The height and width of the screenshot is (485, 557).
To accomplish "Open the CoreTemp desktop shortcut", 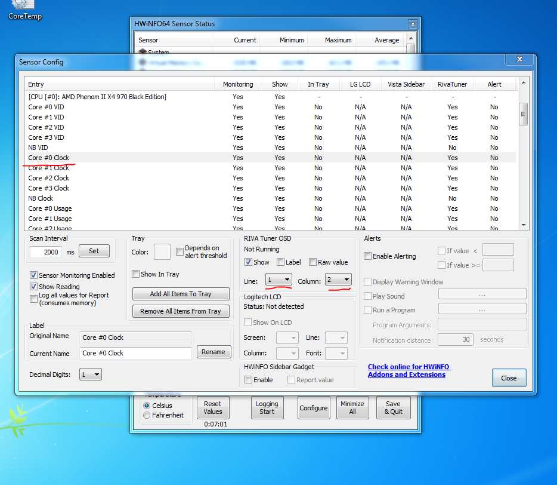I will [25, 11].
